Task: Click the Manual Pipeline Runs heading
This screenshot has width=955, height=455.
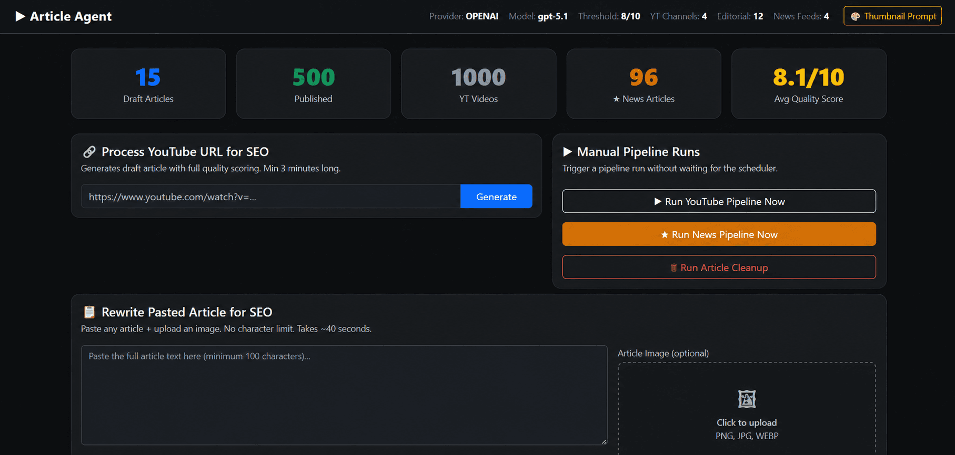Action: pyautogui.click(x=638, y=152)
